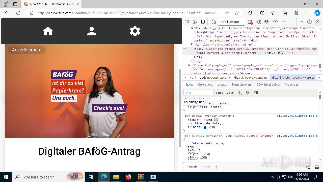Open the Console tool icon with error badge

(x=250, y=22)
